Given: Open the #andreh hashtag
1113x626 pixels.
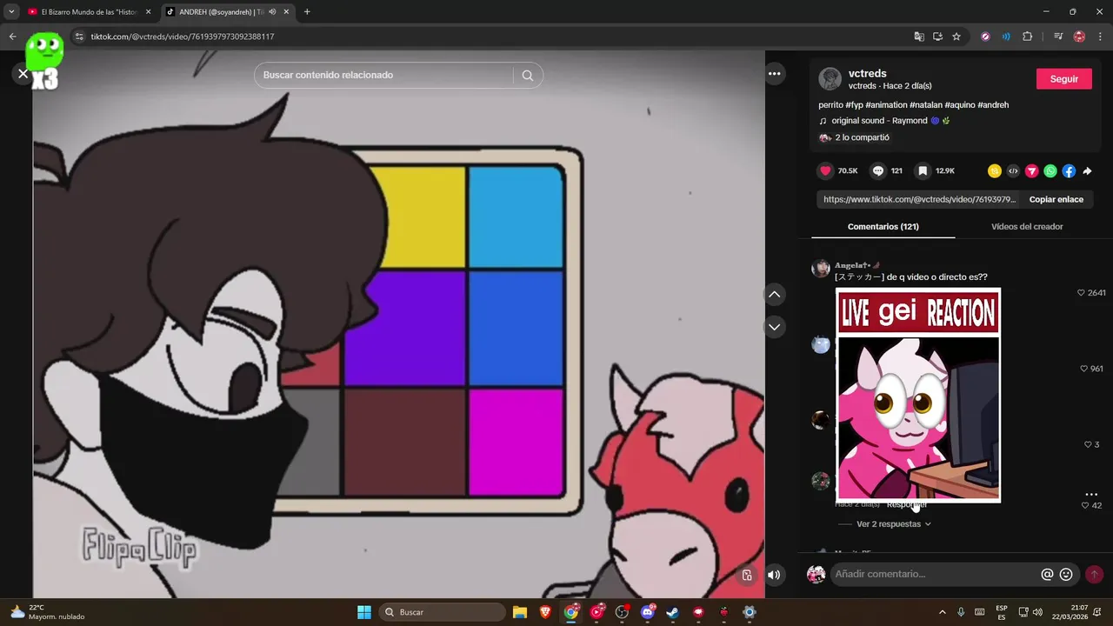Looking at the screenshot, I should click(993, 105).
